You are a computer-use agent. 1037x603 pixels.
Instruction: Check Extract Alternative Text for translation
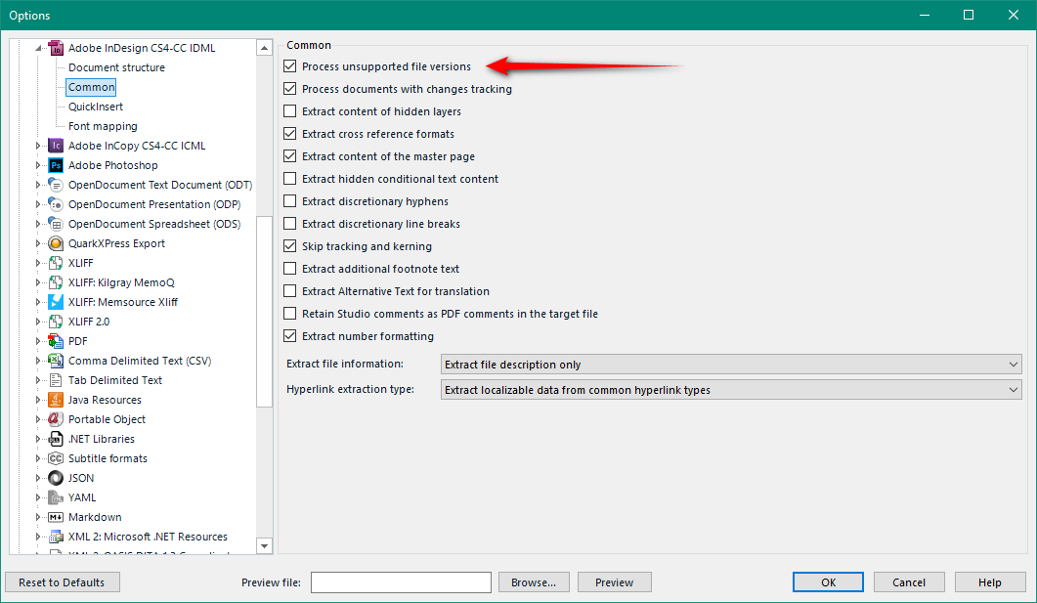[289, 291]
